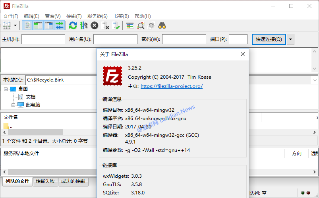Open the Site Manager icon
This screenshot has width=319, height=198.
click(7, 25)
